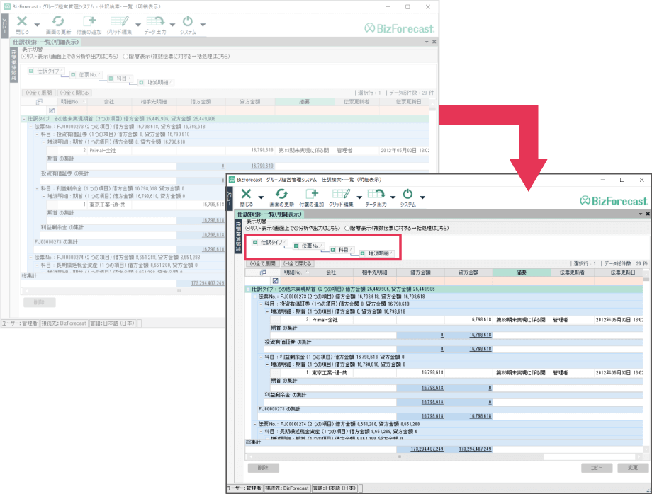Image resolution: width=652 pixels, height=494 pixels.
Task: Click 摘要 column header in front window
Action: point(522,272)
